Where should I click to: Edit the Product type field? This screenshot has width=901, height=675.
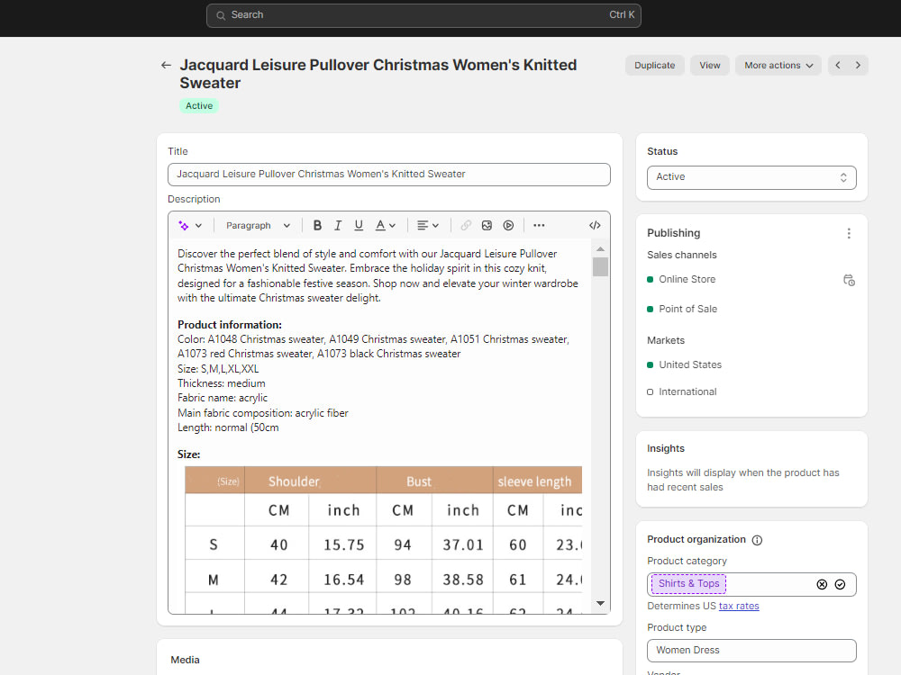(x=751, y=651)
